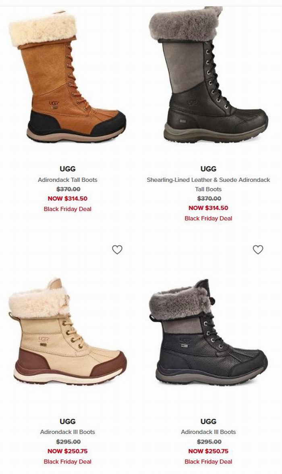Open the beige Adirondack III boot image
This screenshot has width=282, height=474.
(67, 332)
